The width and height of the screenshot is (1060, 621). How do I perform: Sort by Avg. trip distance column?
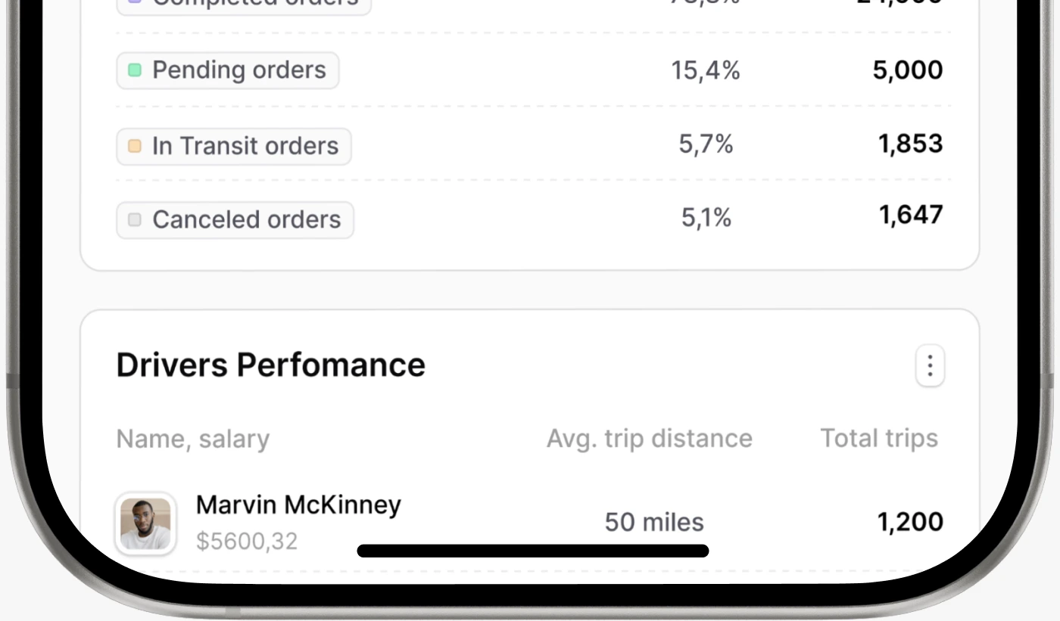click(x=650, y=438)
